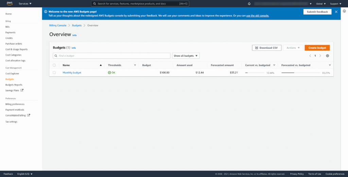
Task: Open Cost allocation tags
Action: 15,60
